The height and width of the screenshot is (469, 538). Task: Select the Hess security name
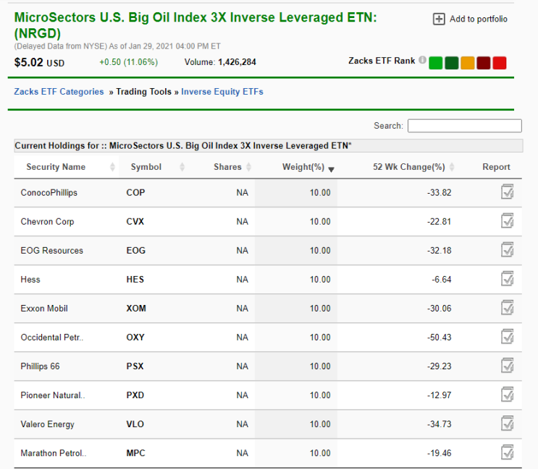click(30, 280)
